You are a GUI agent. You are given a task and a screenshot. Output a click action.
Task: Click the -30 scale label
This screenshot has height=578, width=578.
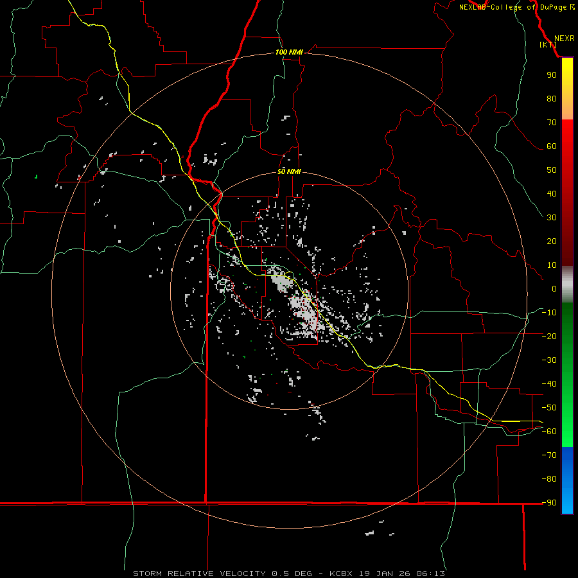549,360
